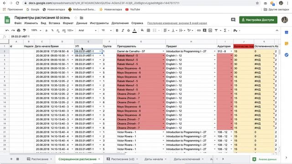The height and width of the screenshot is (164, 292).
Task: Toggle italic formatting
Action: [x=123, y=31]
